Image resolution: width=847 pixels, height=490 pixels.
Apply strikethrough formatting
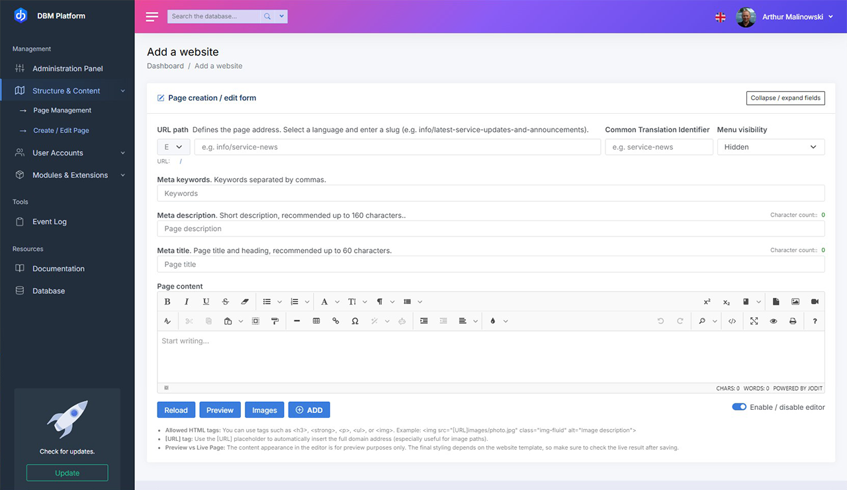[226, 301]
